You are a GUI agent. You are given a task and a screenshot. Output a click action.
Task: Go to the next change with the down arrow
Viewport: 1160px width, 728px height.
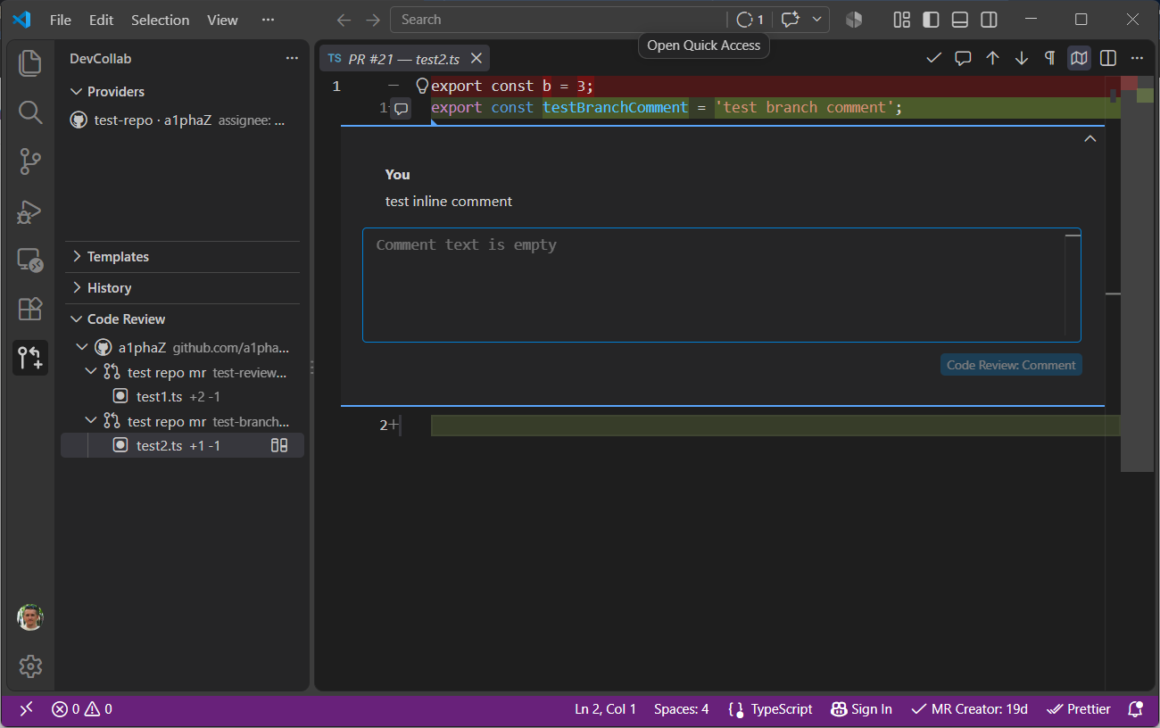[x=1022, y=58]
